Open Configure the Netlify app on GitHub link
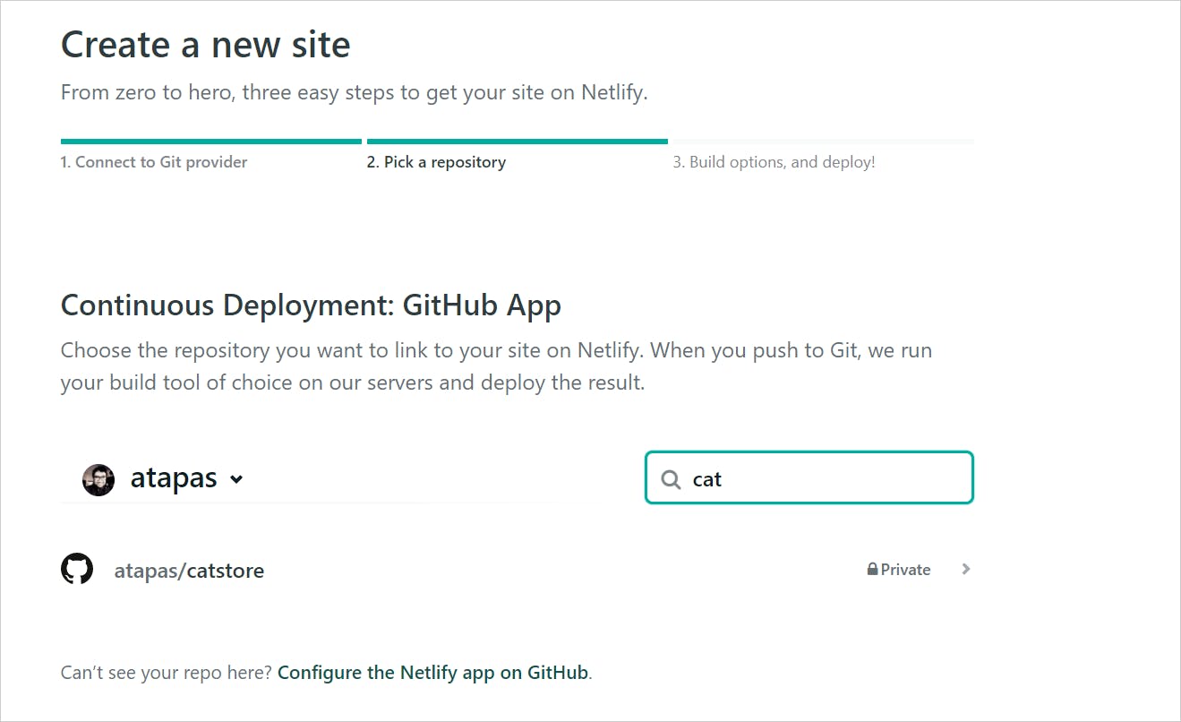The image size is (1181, 722). (433, 673)
